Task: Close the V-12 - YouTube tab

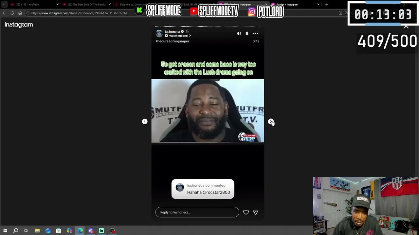Action: (58, 5)
